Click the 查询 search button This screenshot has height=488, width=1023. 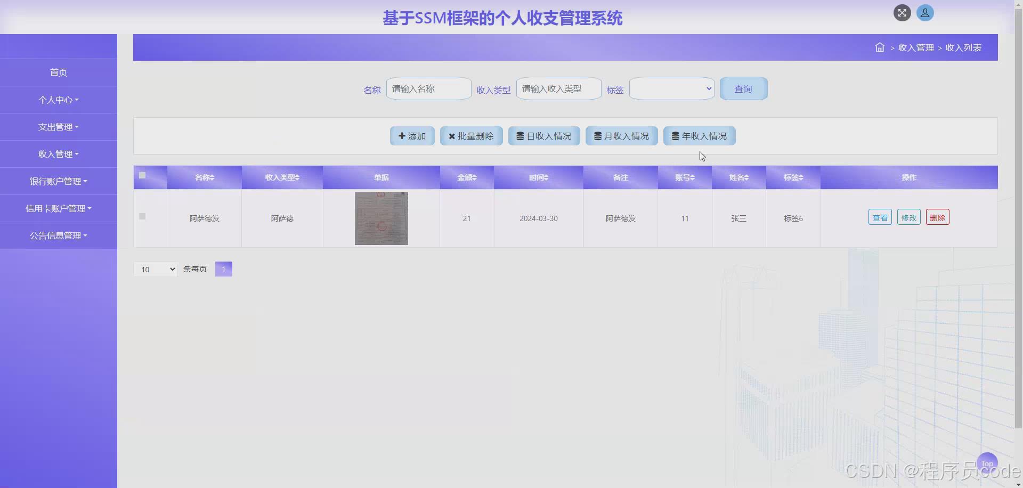click(x=743, y=88)
